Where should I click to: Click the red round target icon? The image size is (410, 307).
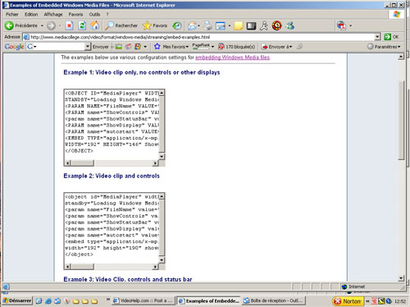(x=277, y=25)
